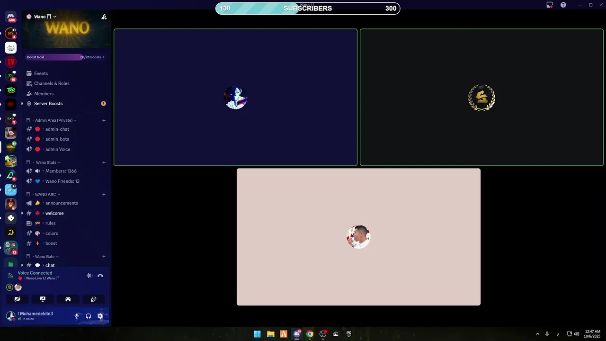The height and width of the screenshot is (341, 606).
Task: Click the Server Boosts warning badge
Action: (x=104, y=104)
